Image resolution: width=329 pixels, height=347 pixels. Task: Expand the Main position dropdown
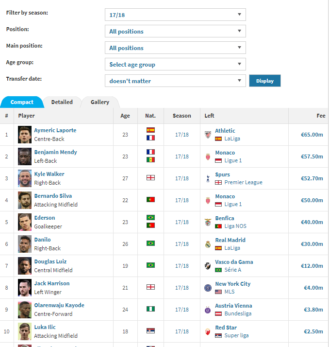pyautogui.click(x=175, y=48)
